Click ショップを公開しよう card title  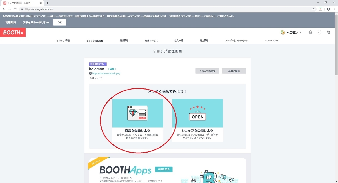(x=197, y=131)
